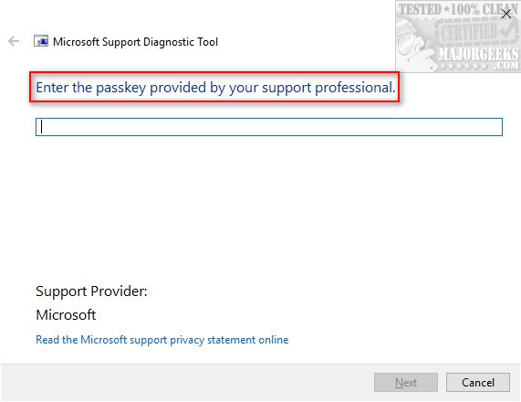Viewport: 521px width, 402px height.
Task: Close the diagnostic tool window with X
Action: pos(506,14)
